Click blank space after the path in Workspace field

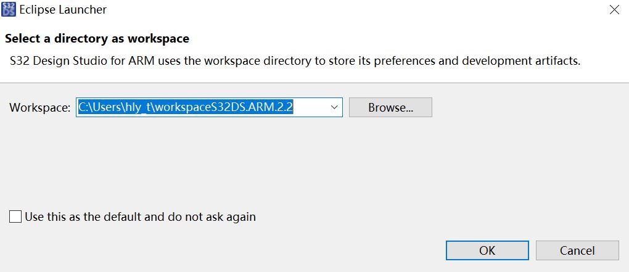pos(311,107)
